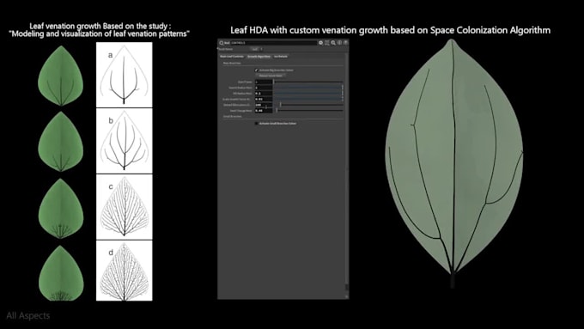This screenshot has height=329, width=584.
Task: Open the third tab beside Growth Algorithm
Action: (x=281, y=56)
